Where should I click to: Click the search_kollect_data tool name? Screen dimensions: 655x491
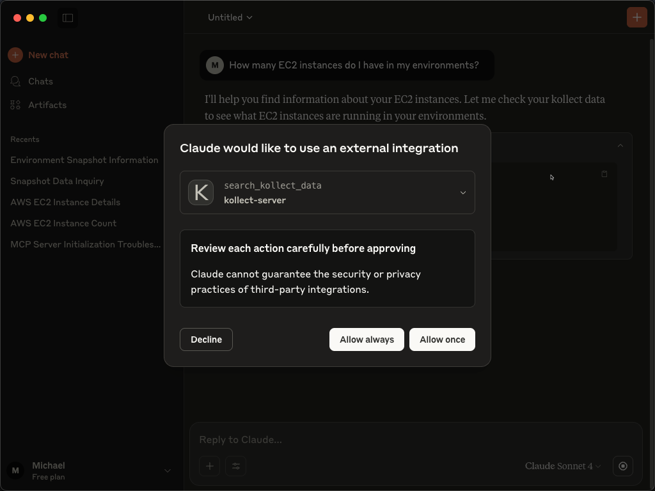click(x=272, y=185)
